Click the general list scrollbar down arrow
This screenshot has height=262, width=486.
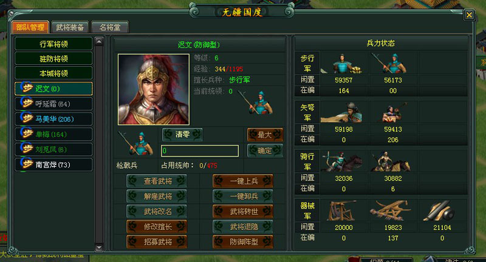(x=99, y=247)
